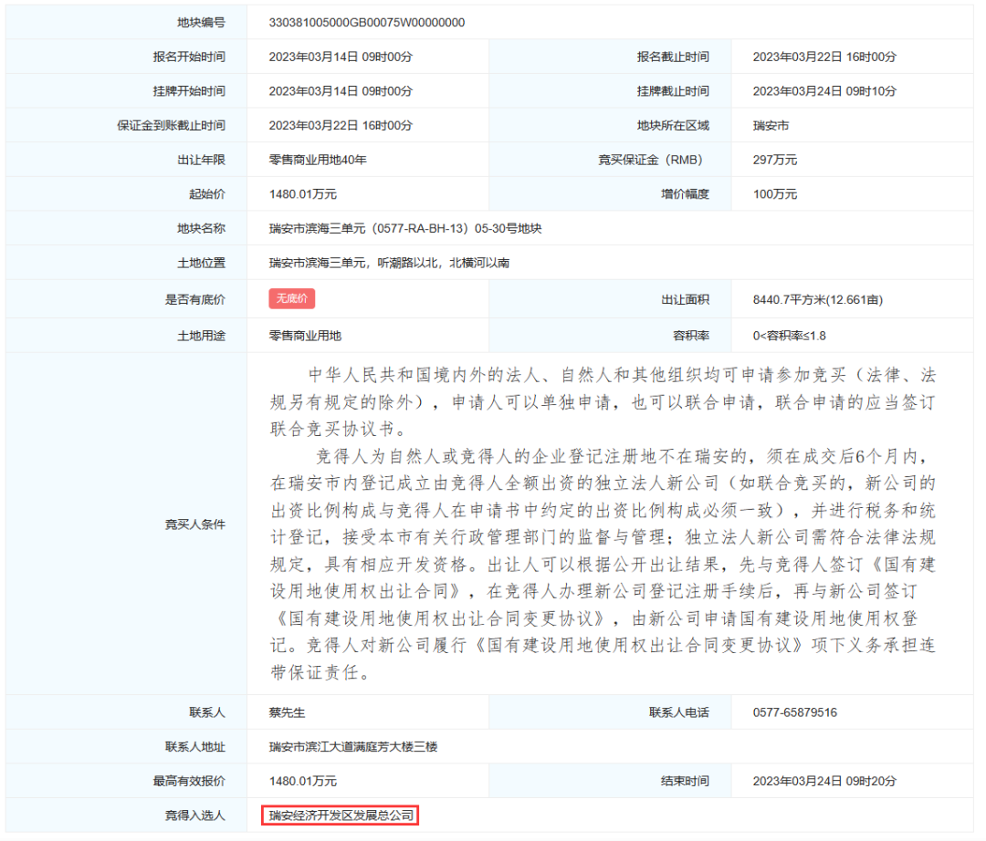Click the 增价幅度 value 100万元
Screen dimensions: 986x841
774,194
